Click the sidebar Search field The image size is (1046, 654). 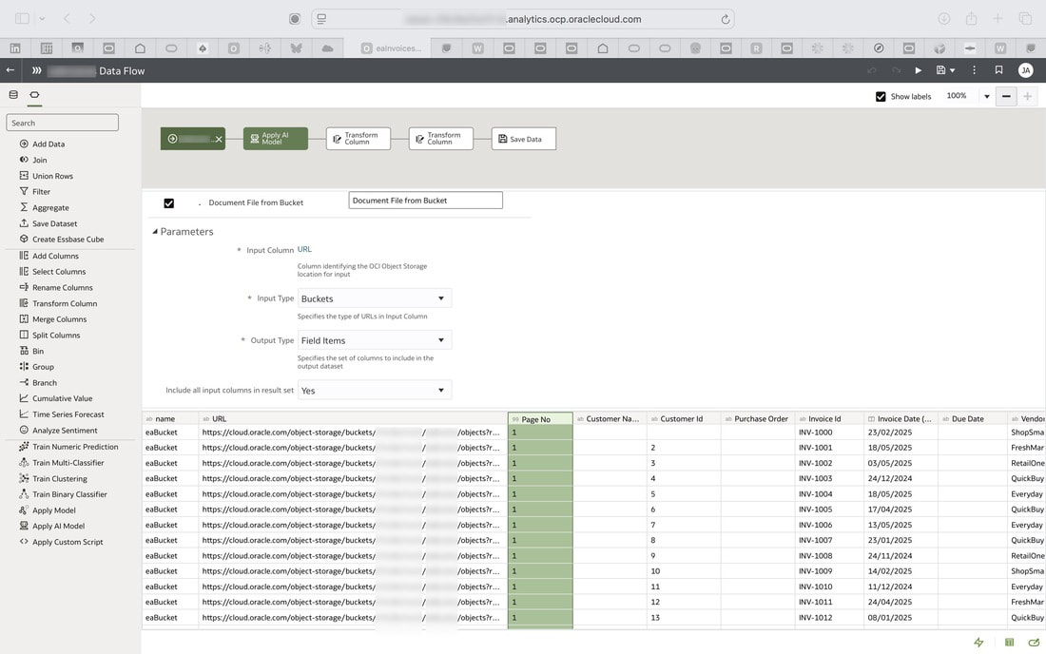click(x=63, y=123)
